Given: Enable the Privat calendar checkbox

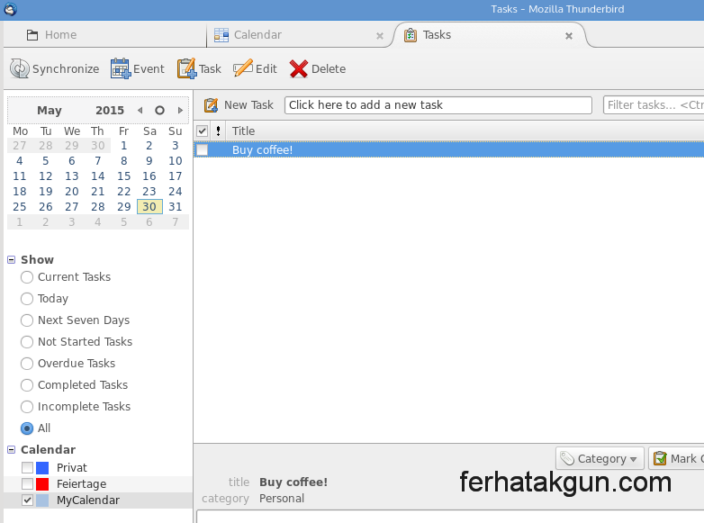Looking at the screenshot, I should tap(27, 468).
